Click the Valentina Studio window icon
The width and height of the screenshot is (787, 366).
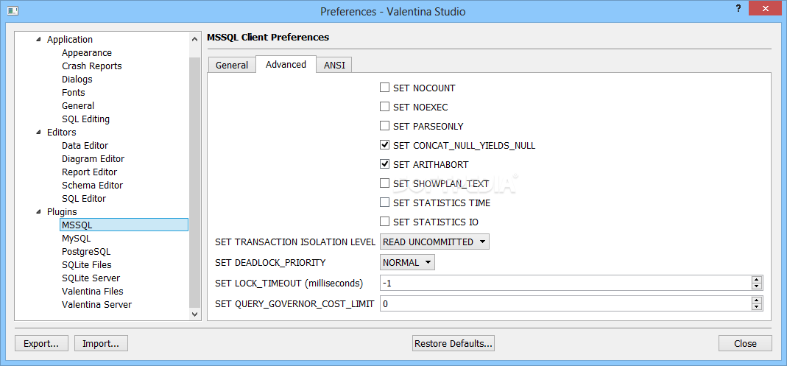coord(13,10)
